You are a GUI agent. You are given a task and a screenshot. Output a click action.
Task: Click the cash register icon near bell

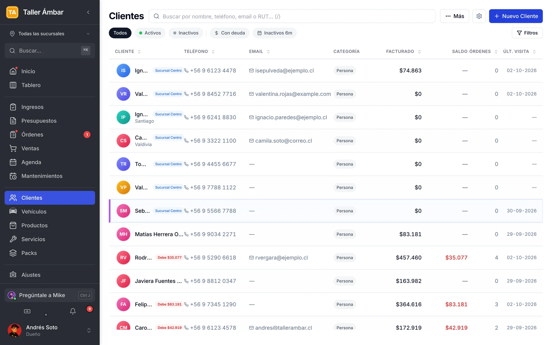point(27,311)
